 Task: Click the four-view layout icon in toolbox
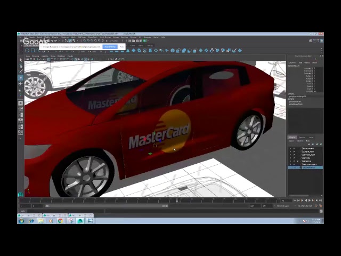pyautogui.click(x=21, y=109)
